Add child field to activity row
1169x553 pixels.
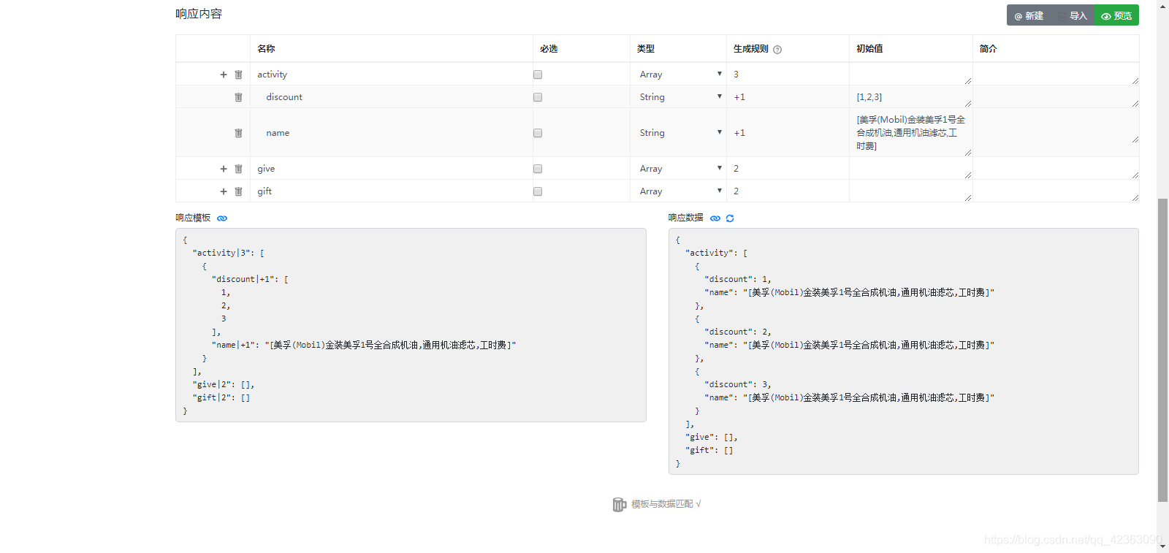224,75
